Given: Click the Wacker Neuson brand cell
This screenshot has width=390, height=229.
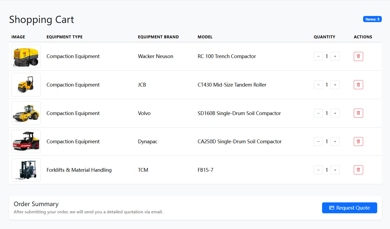Looking at the screenshot, I should tap(156, 56).
